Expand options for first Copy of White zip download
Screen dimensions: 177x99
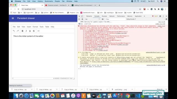[x=32, y=89]
